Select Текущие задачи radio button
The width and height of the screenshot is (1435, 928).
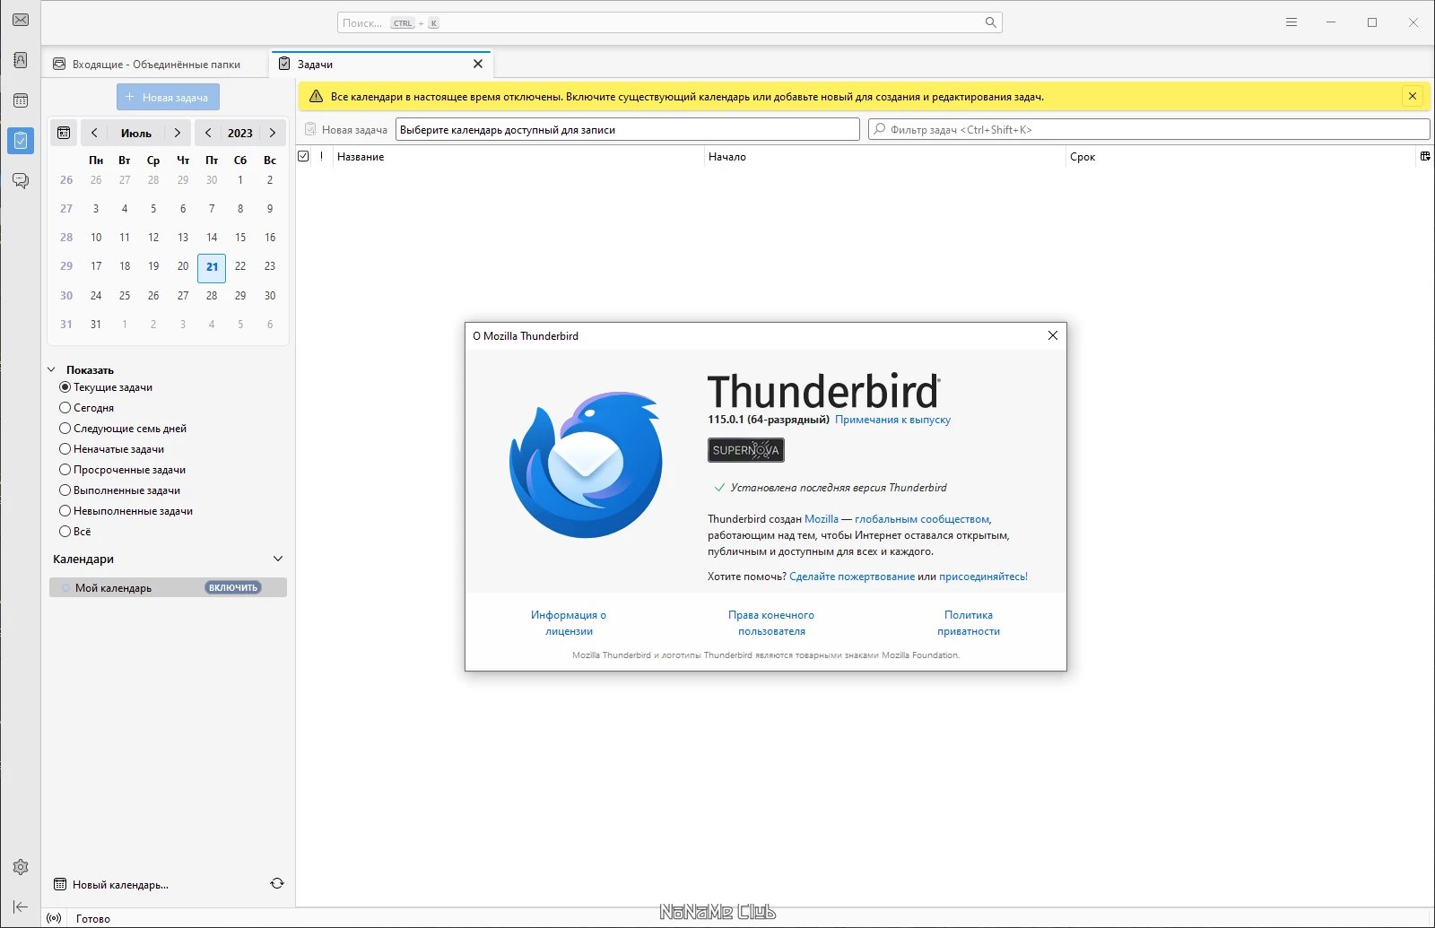65,387
